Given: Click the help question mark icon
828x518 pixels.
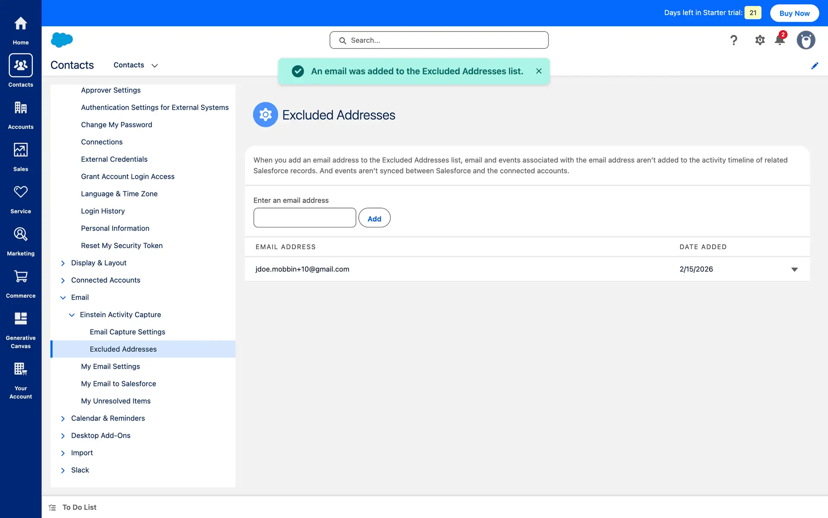Looking at the screenshot, I should tap(734, 40).
